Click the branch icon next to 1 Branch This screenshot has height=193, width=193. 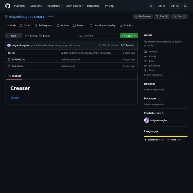tap(26, 36)
